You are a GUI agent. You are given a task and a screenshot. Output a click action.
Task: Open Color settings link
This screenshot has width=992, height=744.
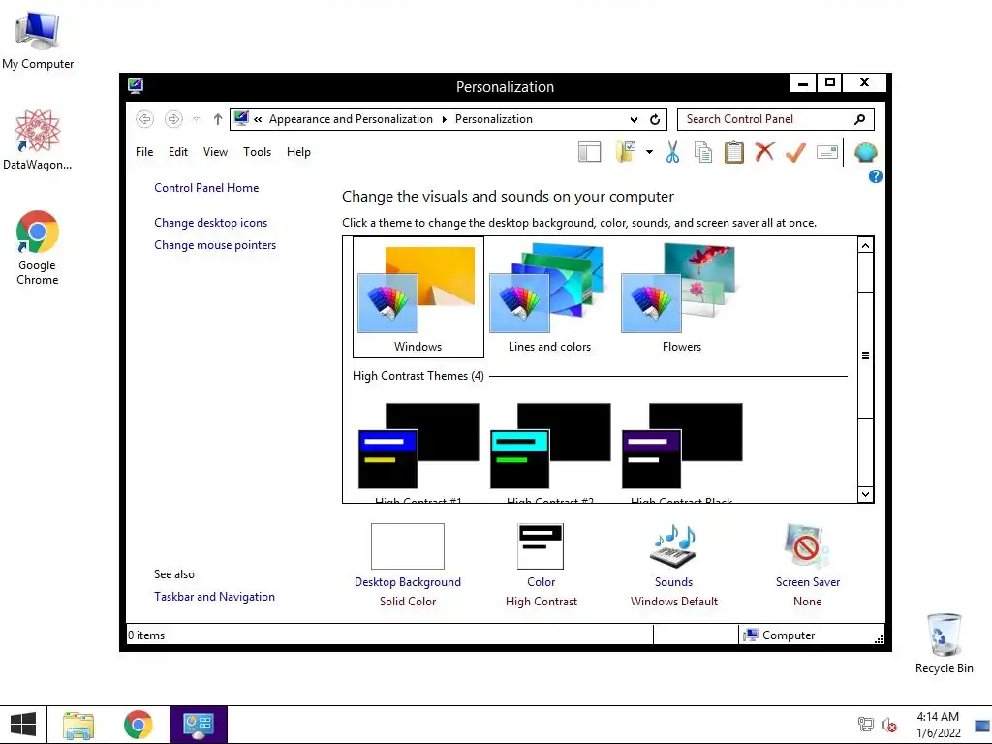(x=541, y=582)
